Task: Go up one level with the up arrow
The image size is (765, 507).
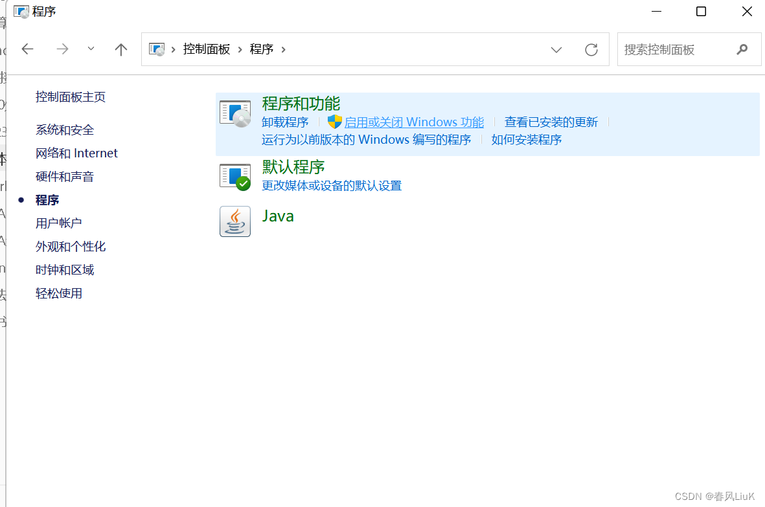Action: [121, 49]
